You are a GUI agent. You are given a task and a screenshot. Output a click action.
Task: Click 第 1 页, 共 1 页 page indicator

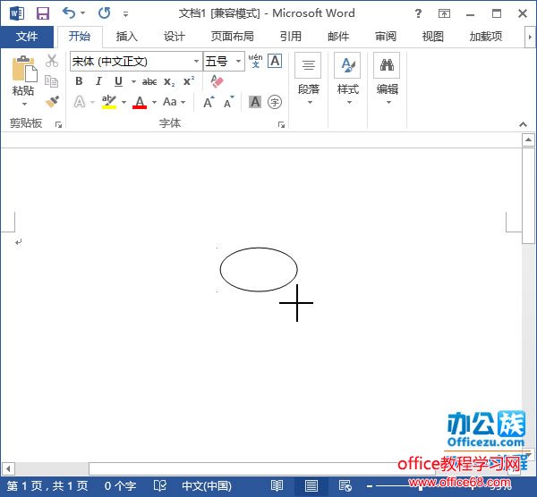pyautogui.click(x=47, y=485)
